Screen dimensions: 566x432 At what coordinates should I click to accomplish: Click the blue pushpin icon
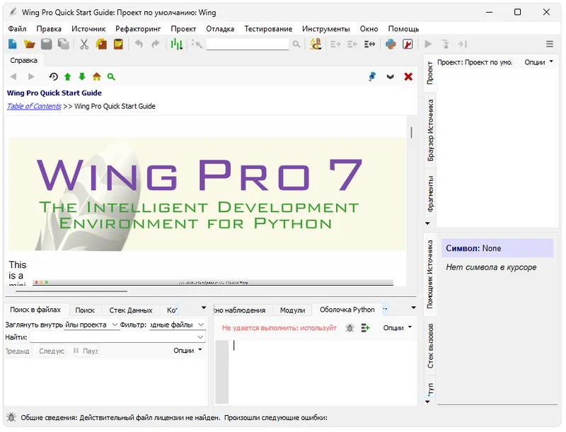[372, 76]
